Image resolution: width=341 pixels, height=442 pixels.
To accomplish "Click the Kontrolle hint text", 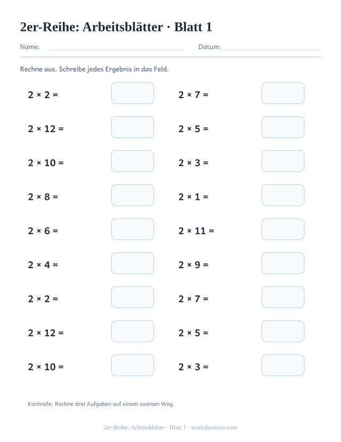I will coord(101,404).
